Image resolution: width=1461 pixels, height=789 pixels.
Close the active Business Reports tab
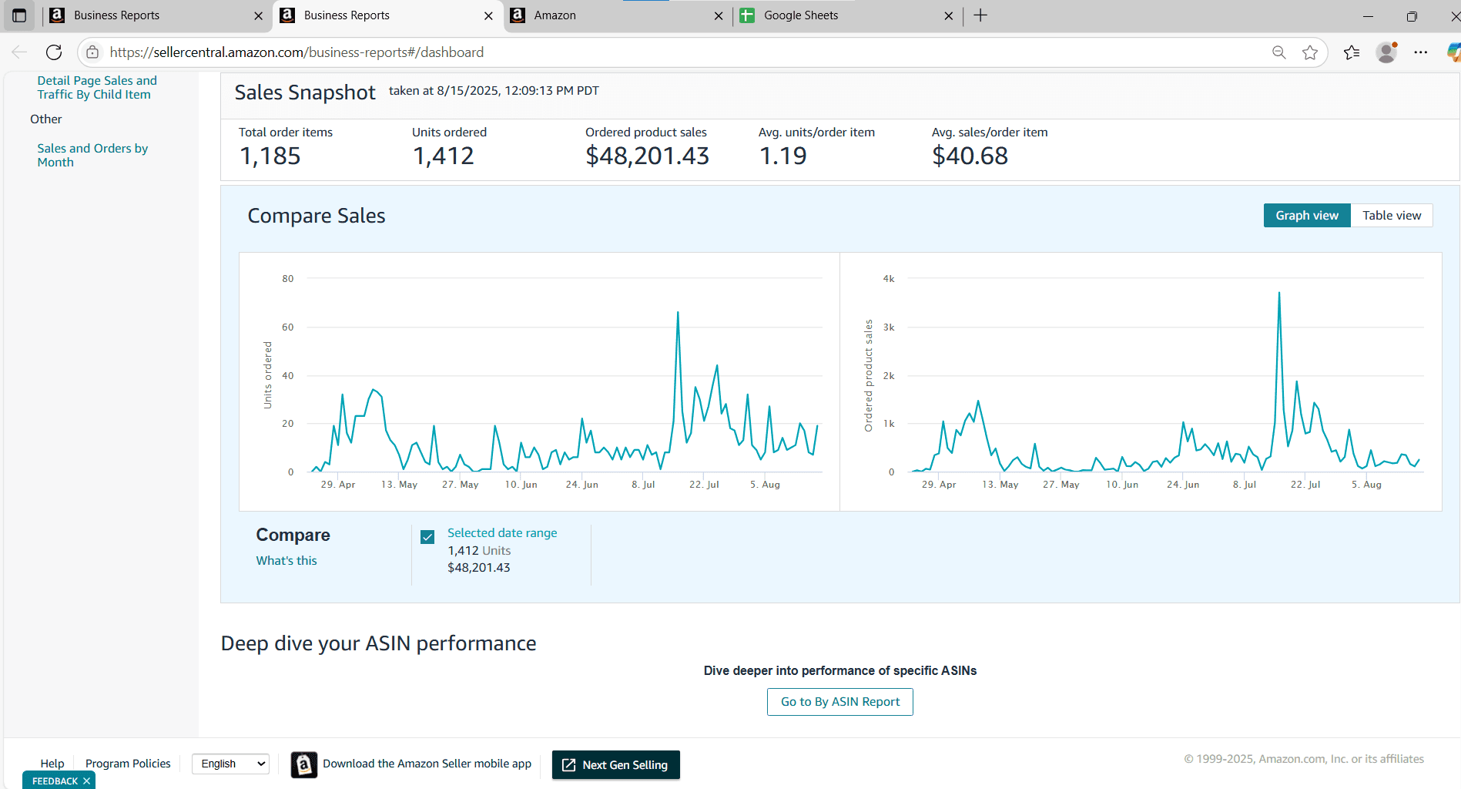click(488, 15)
